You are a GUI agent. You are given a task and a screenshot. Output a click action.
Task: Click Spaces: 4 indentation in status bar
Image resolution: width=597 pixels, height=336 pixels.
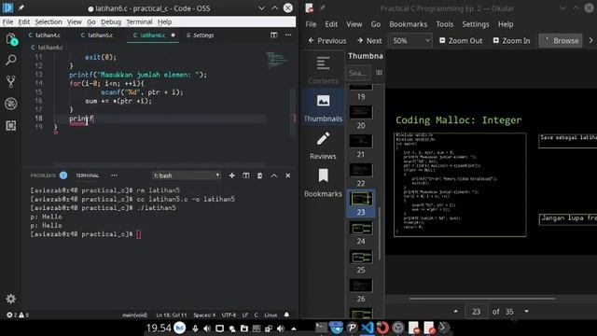[x=204, y=315]
